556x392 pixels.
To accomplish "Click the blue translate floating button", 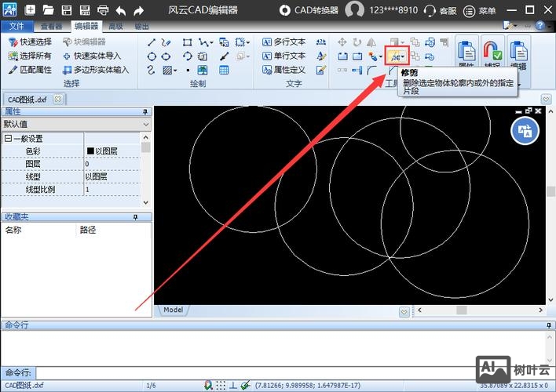I will coord(525,132).
